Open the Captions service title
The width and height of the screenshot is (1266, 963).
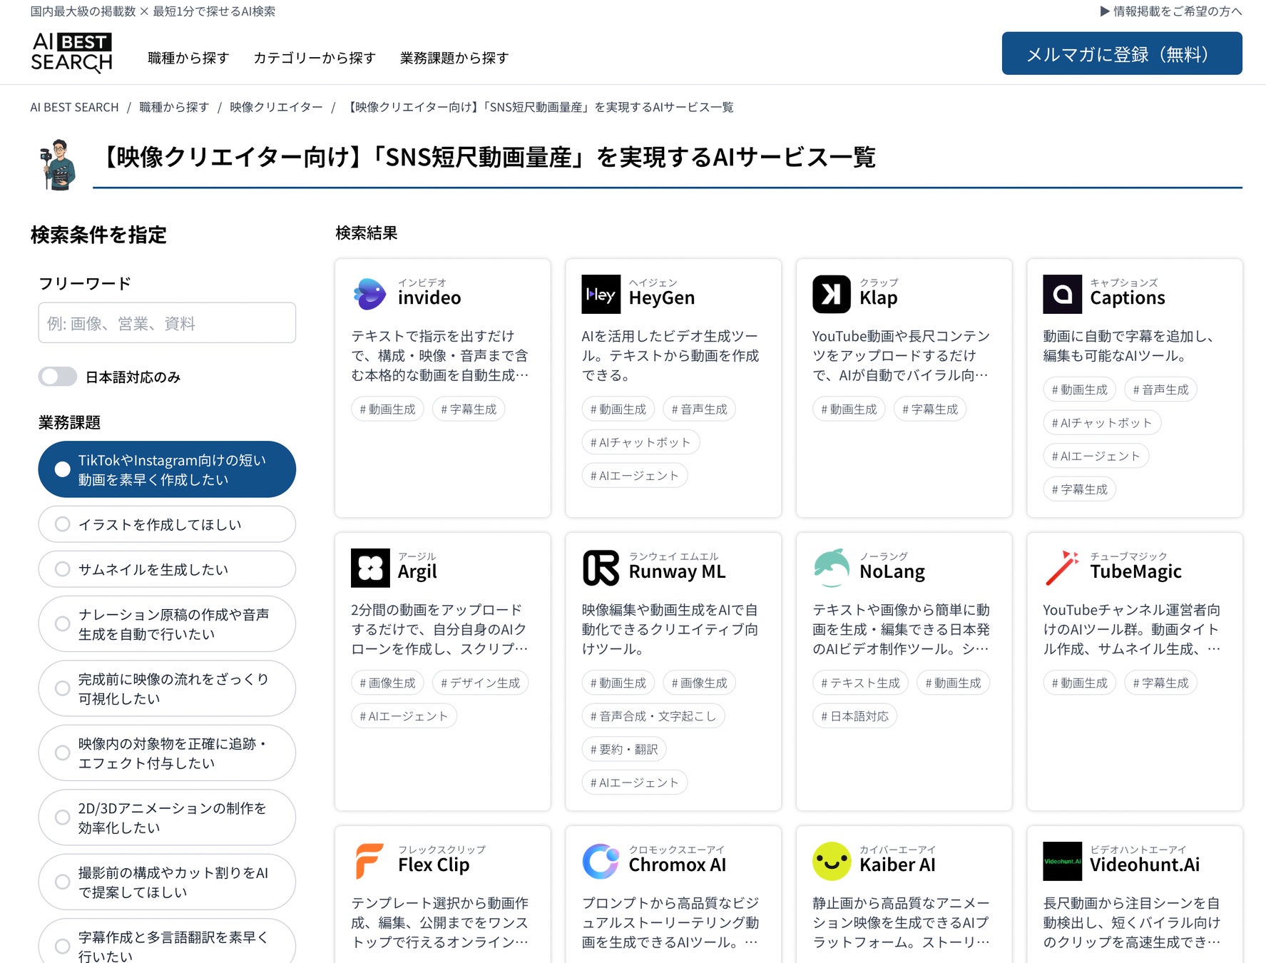(1128, 298)
